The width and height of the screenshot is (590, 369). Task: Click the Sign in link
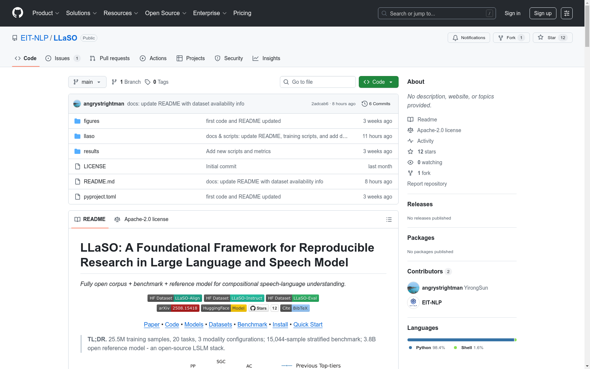tap(513, 13)
